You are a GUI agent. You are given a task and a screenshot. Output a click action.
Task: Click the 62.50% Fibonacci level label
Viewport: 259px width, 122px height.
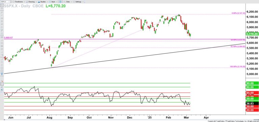point(238,47)
